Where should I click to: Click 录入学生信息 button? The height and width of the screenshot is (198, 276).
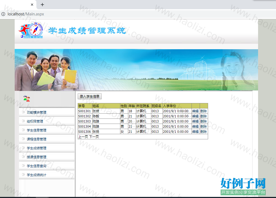click(x=90, y=96)
